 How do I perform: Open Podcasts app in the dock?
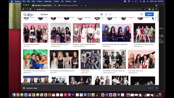(x=69, y=95)
